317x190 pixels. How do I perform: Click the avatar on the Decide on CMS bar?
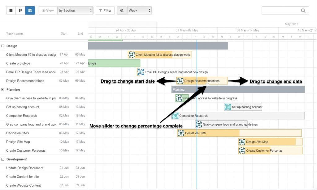click(x=181, y=133)
